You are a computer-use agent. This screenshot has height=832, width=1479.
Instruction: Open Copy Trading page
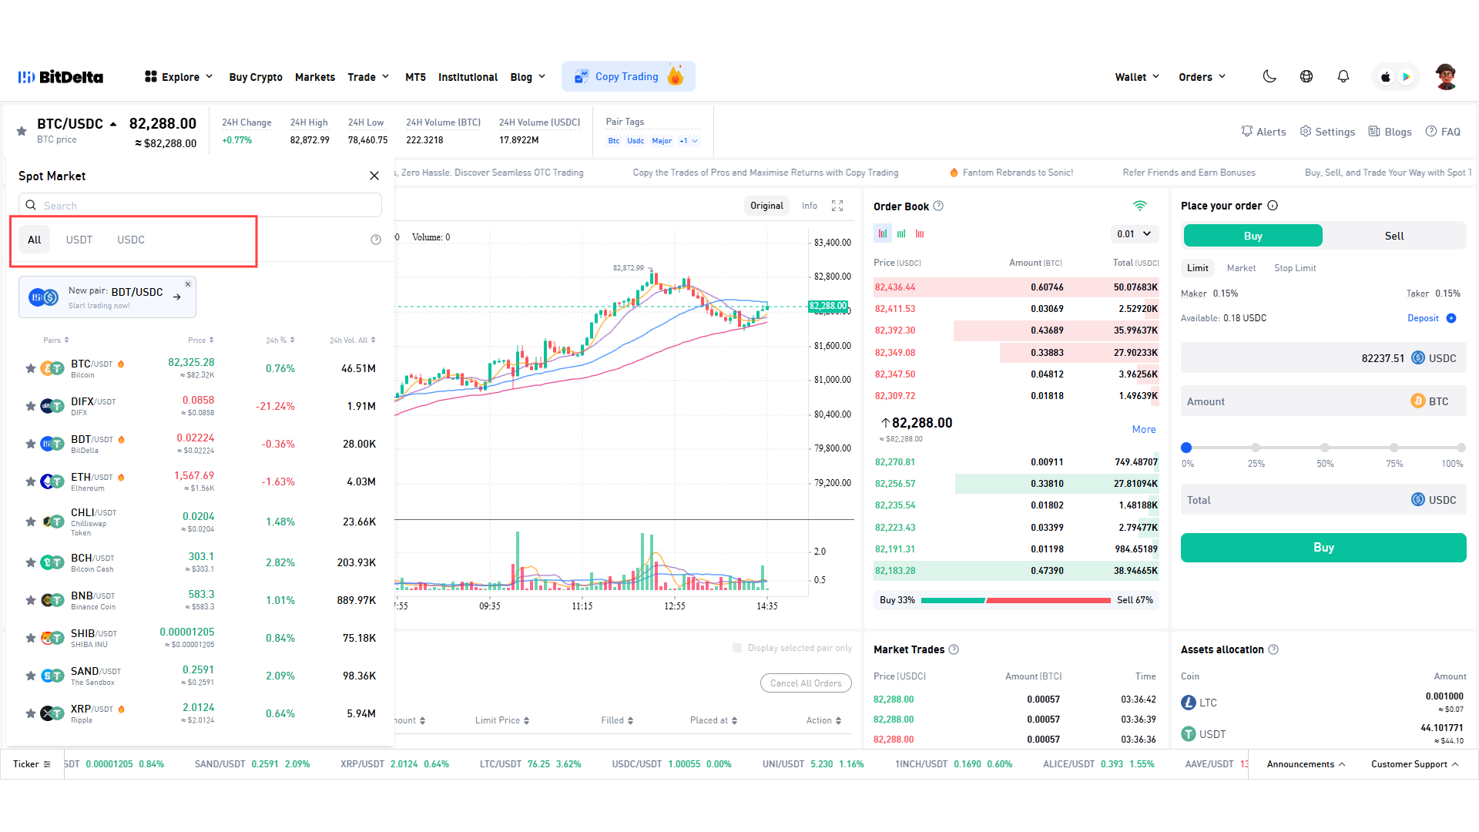[629, 76]
